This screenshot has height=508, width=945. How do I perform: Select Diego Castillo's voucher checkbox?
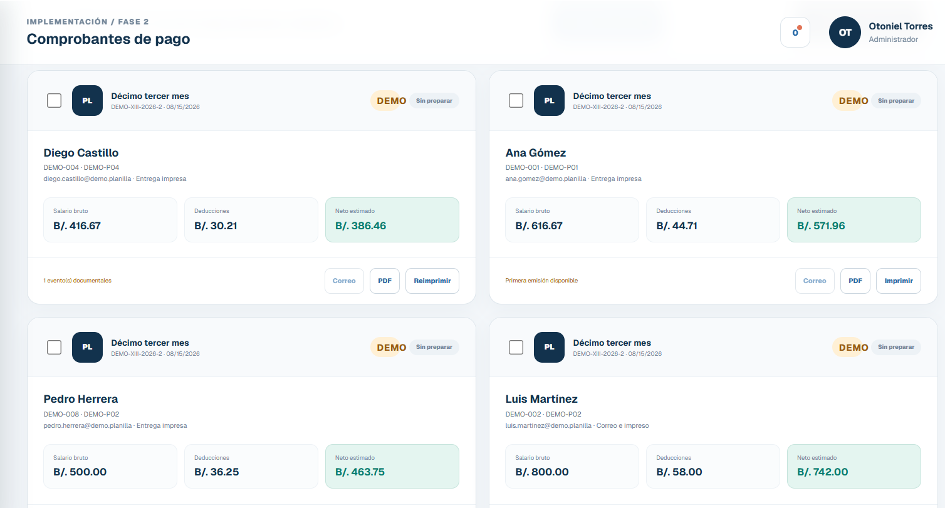coord(55,100)
